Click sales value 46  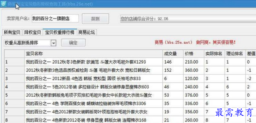point(167,87)
